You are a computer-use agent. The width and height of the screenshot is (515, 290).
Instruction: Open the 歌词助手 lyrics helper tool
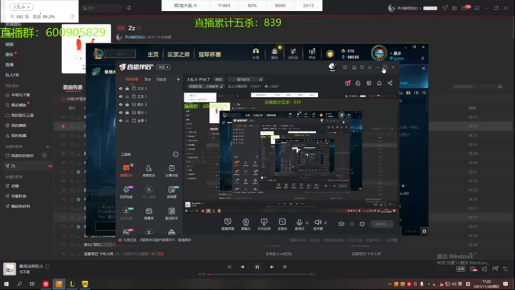click(x=171, y=213)
